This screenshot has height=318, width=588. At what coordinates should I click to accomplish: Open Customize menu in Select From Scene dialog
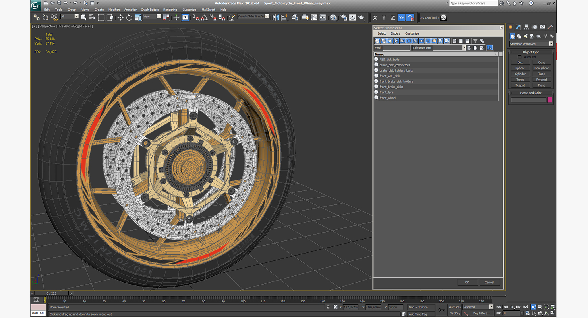click(x=412, y=33)
